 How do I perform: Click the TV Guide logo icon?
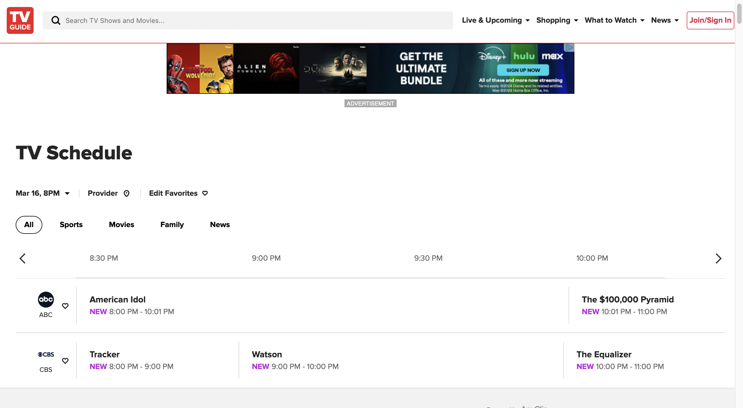pyautogui.click(x=20, y=20)
